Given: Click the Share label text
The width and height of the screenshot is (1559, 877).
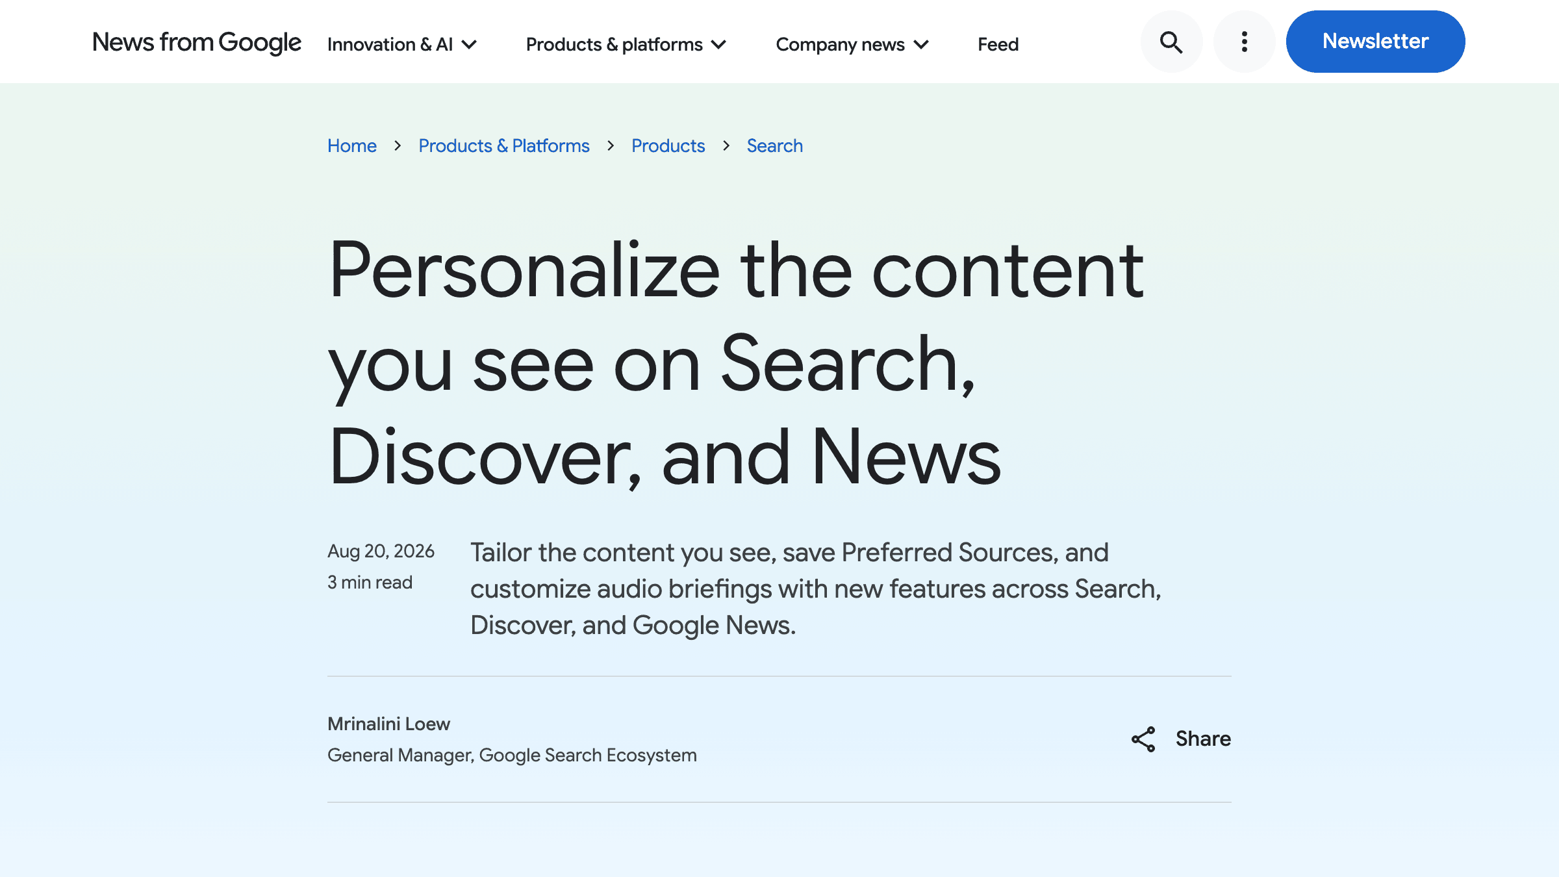Looking at the screenshot, I should click(x=1203, y=739).
